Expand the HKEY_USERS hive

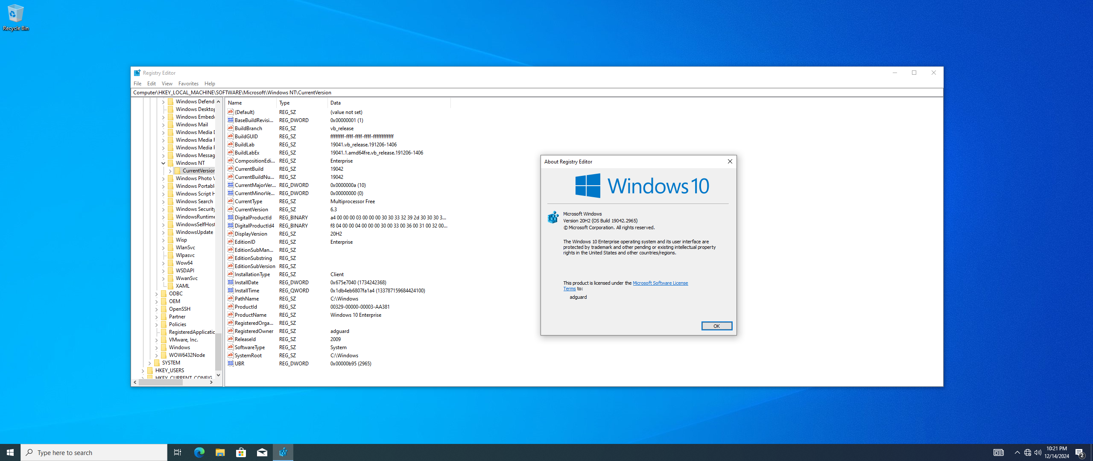143,371
